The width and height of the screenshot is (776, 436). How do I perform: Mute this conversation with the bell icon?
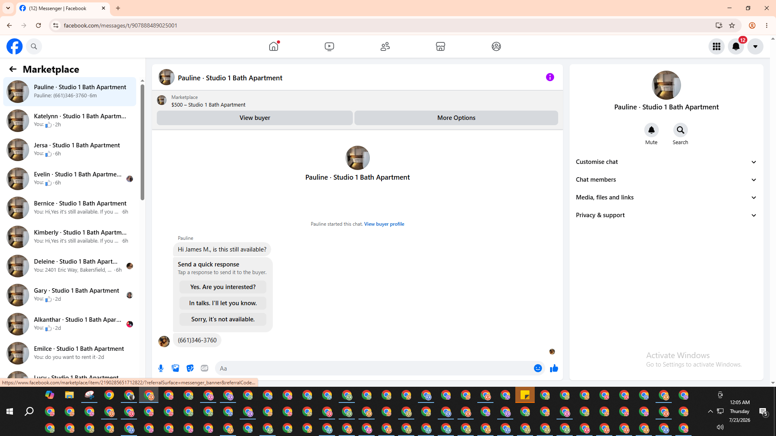(652, 130)
